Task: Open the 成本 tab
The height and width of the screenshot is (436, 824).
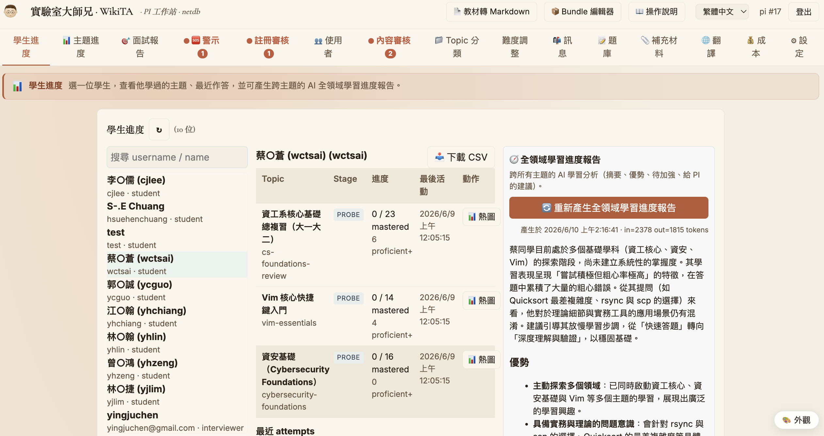Action: pos(756,47)
